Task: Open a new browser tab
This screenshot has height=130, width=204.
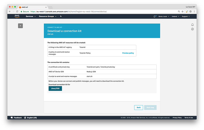Action: pyautogui.click(x=50, y=7)
